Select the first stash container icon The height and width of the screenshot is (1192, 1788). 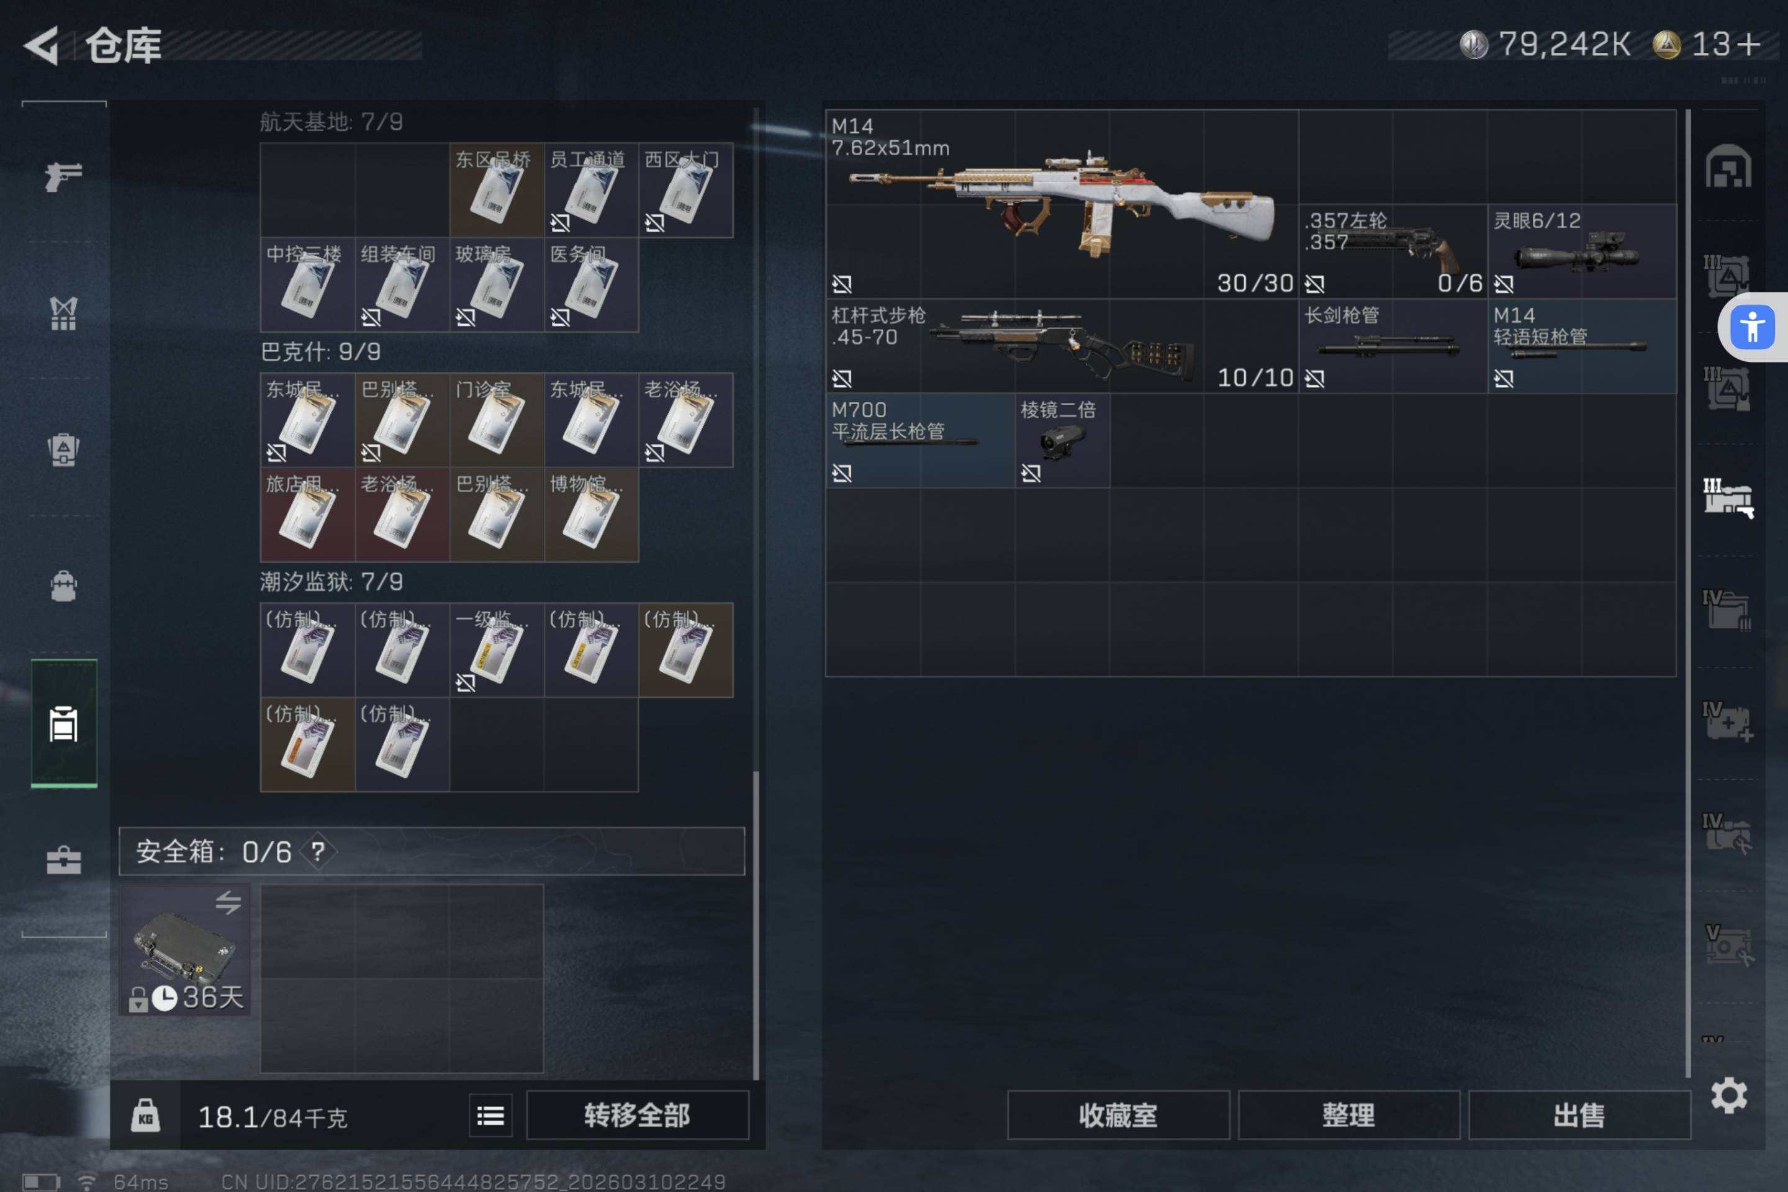(x=1728, y=166)
